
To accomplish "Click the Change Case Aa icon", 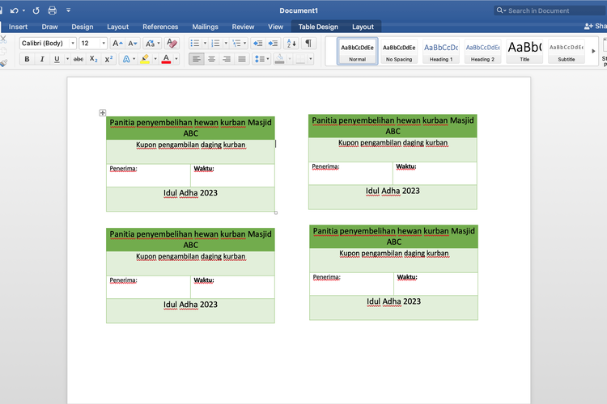I will coord(151,44).
